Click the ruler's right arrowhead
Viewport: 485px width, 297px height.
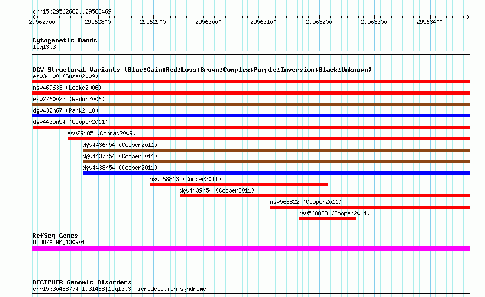[468, 17]
